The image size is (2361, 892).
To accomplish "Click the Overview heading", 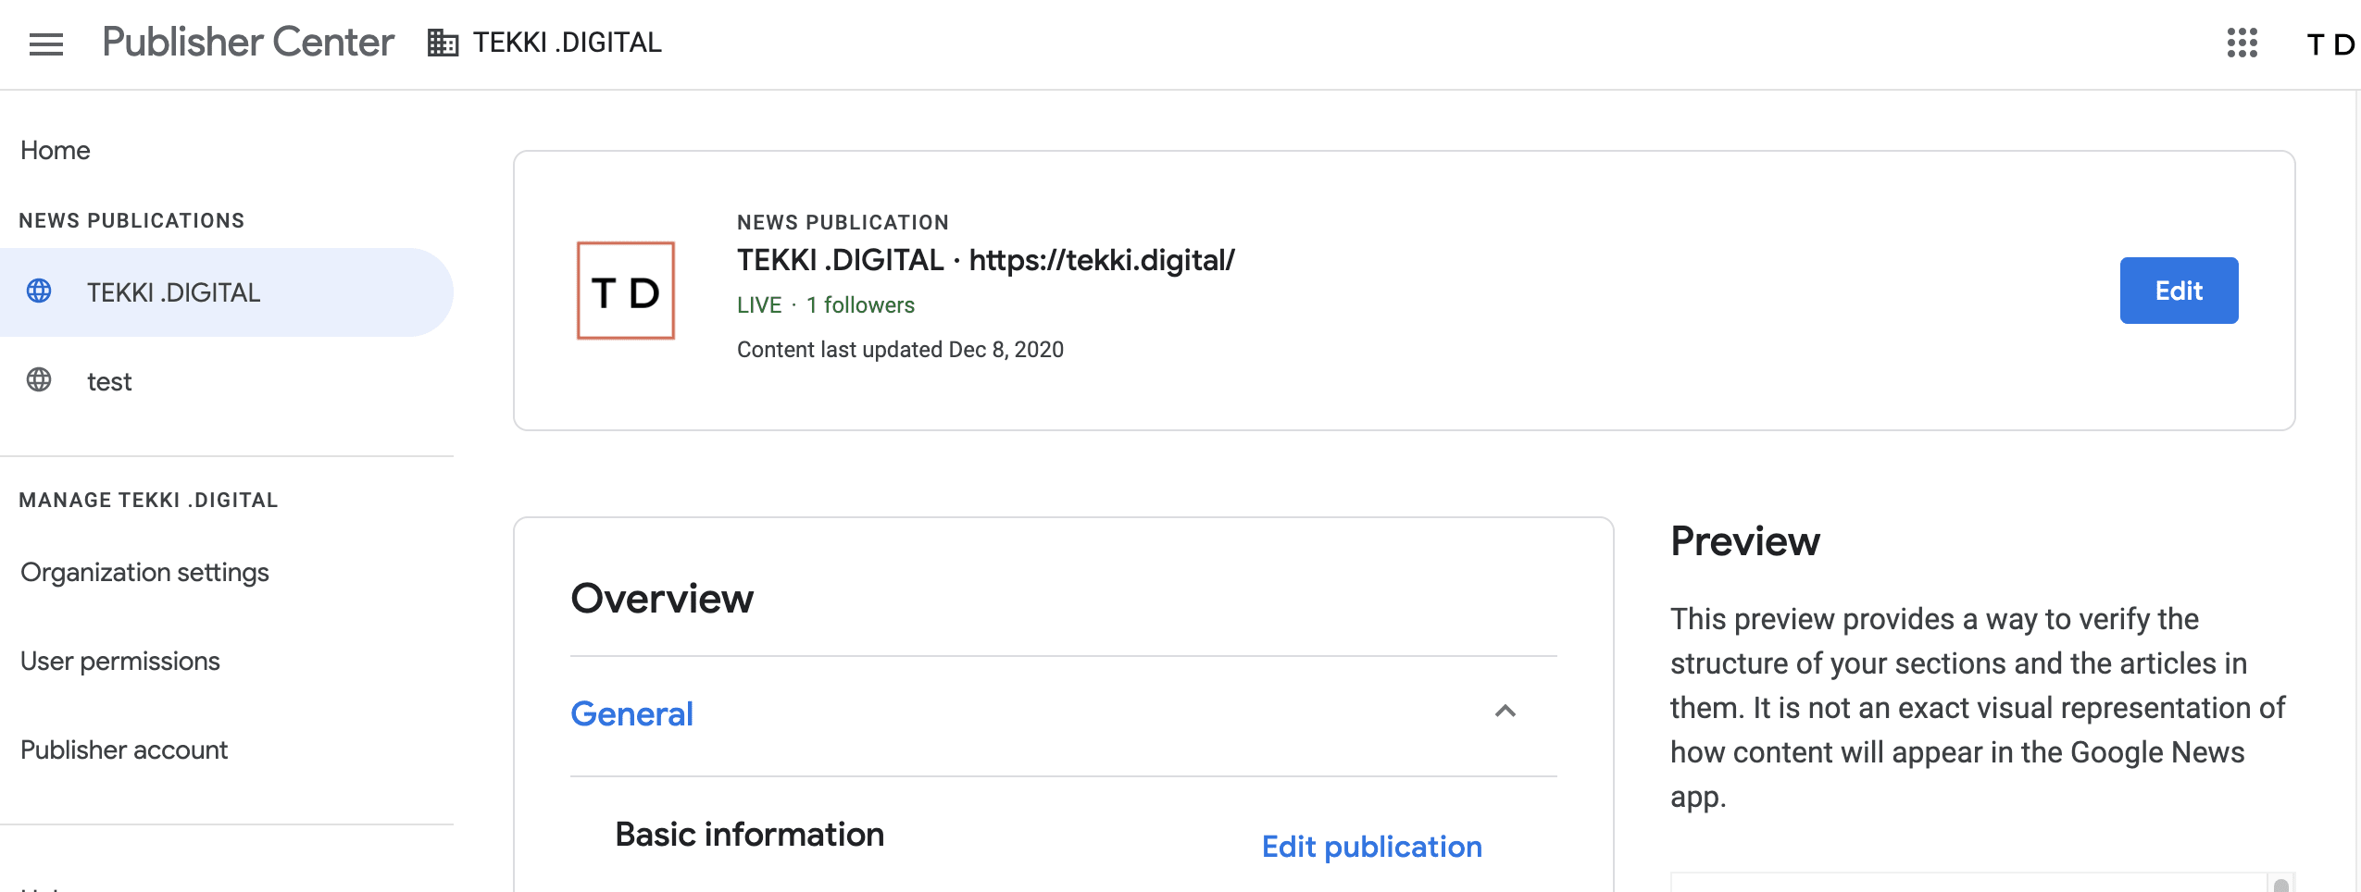I will pos(662,599).
